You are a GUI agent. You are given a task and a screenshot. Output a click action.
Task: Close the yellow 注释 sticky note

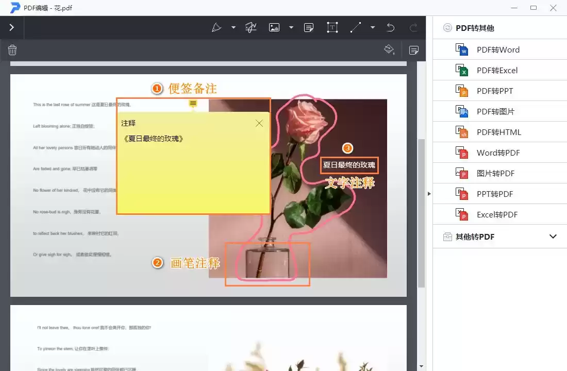[x=259, y=123]
